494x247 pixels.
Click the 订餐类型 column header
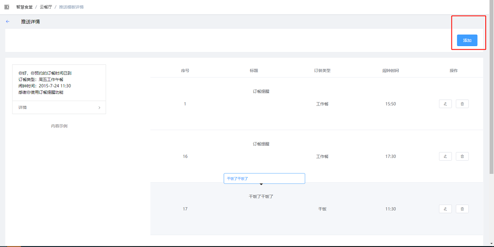point(322,71)
